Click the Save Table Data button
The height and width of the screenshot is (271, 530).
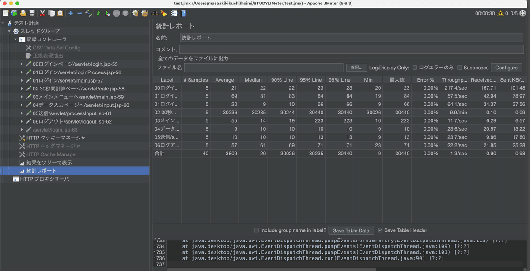point(351,230)
